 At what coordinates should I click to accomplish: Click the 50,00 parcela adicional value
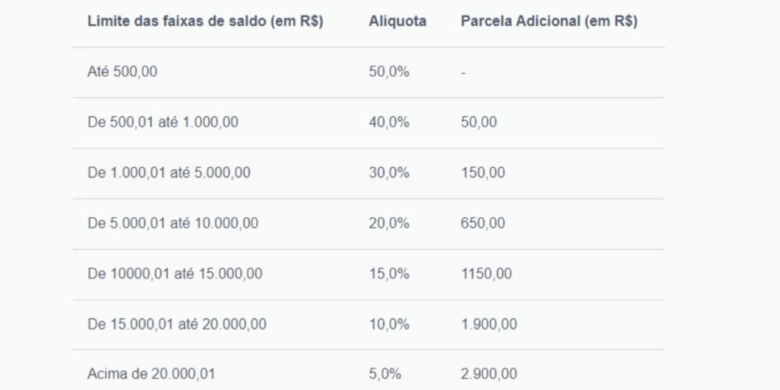[479, 123]
